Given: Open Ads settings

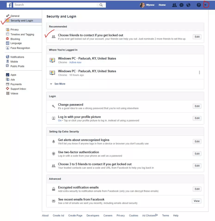Looking at the screenshot, I should pyautogui.click(x=12, y=79).
